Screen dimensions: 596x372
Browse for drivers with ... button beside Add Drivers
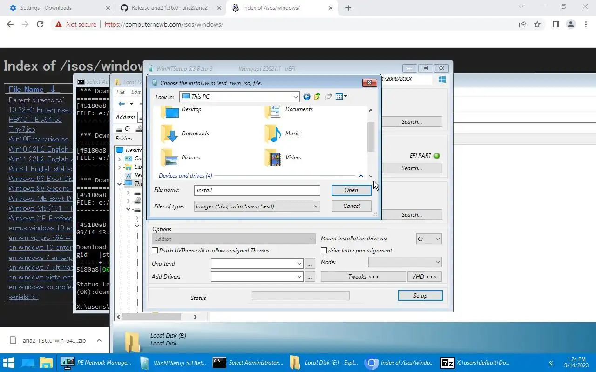pos(310,277)
